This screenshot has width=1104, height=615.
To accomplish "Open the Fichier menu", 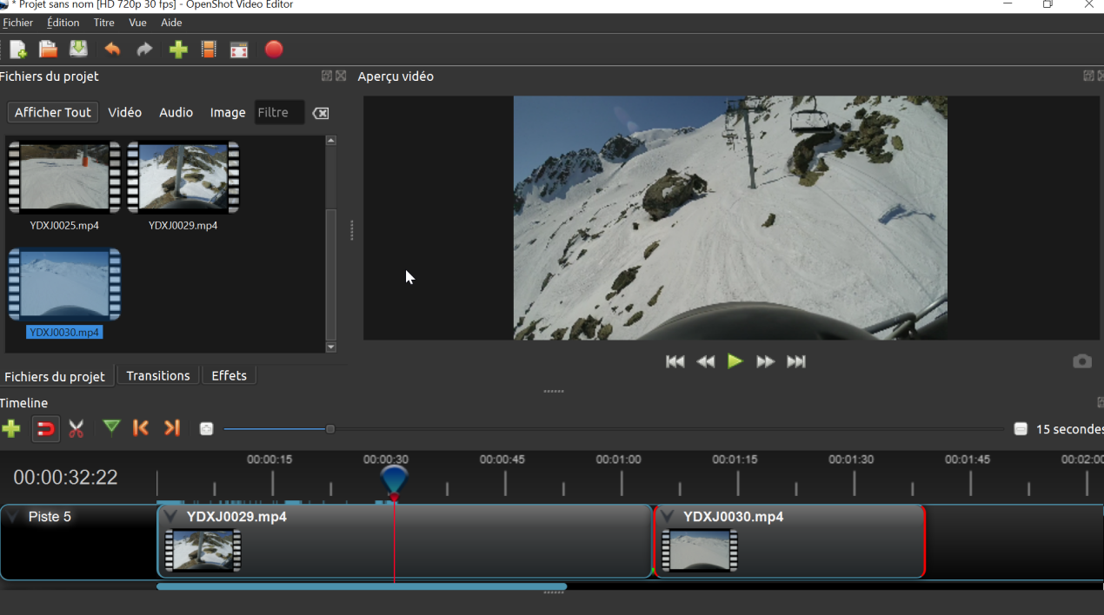I will pos(17,23).
